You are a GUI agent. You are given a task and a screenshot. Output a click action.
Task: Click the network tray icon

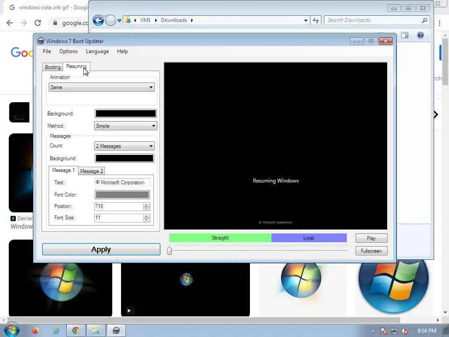pyautogui.click(x=394, y=331)
